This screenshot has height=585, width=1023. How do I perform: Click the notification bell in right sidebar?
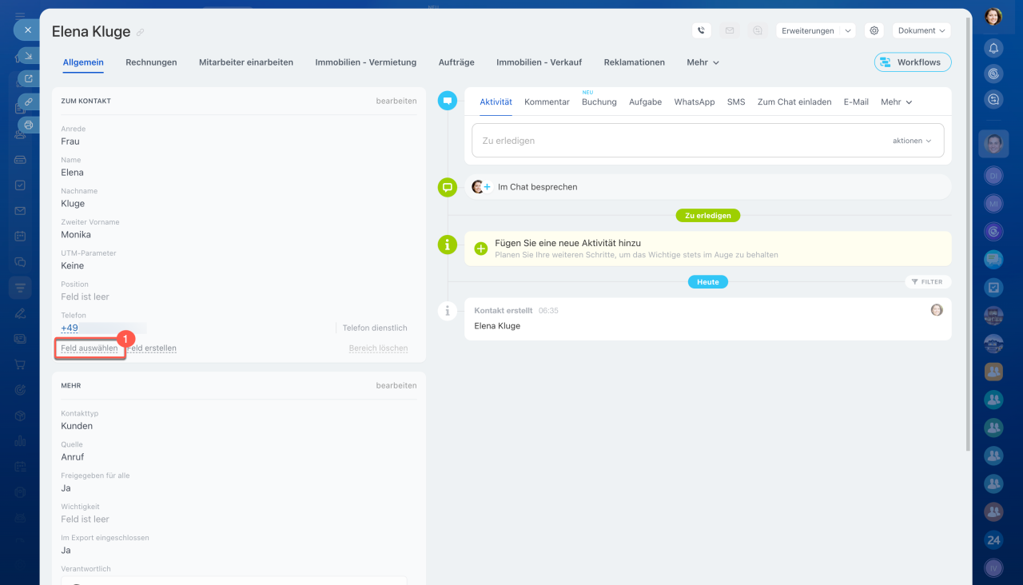pos(993,48)
